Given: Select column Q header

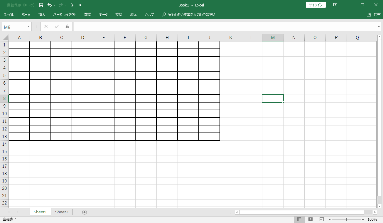Looking at the screenshot, I should point(357,38).
